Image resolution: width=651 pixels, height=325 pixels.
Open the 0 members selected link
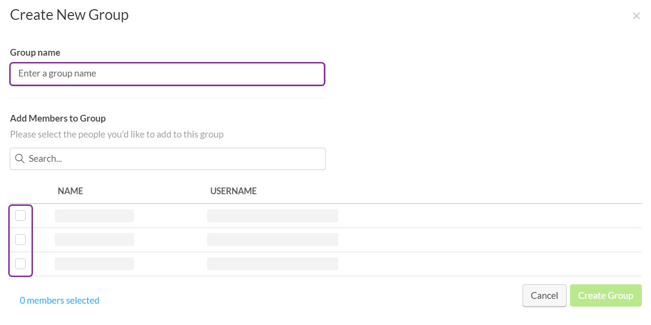[59, 300]
